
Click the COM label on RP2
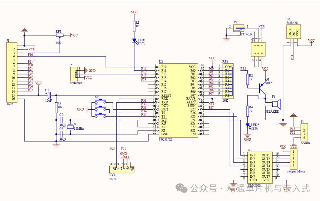229,67
